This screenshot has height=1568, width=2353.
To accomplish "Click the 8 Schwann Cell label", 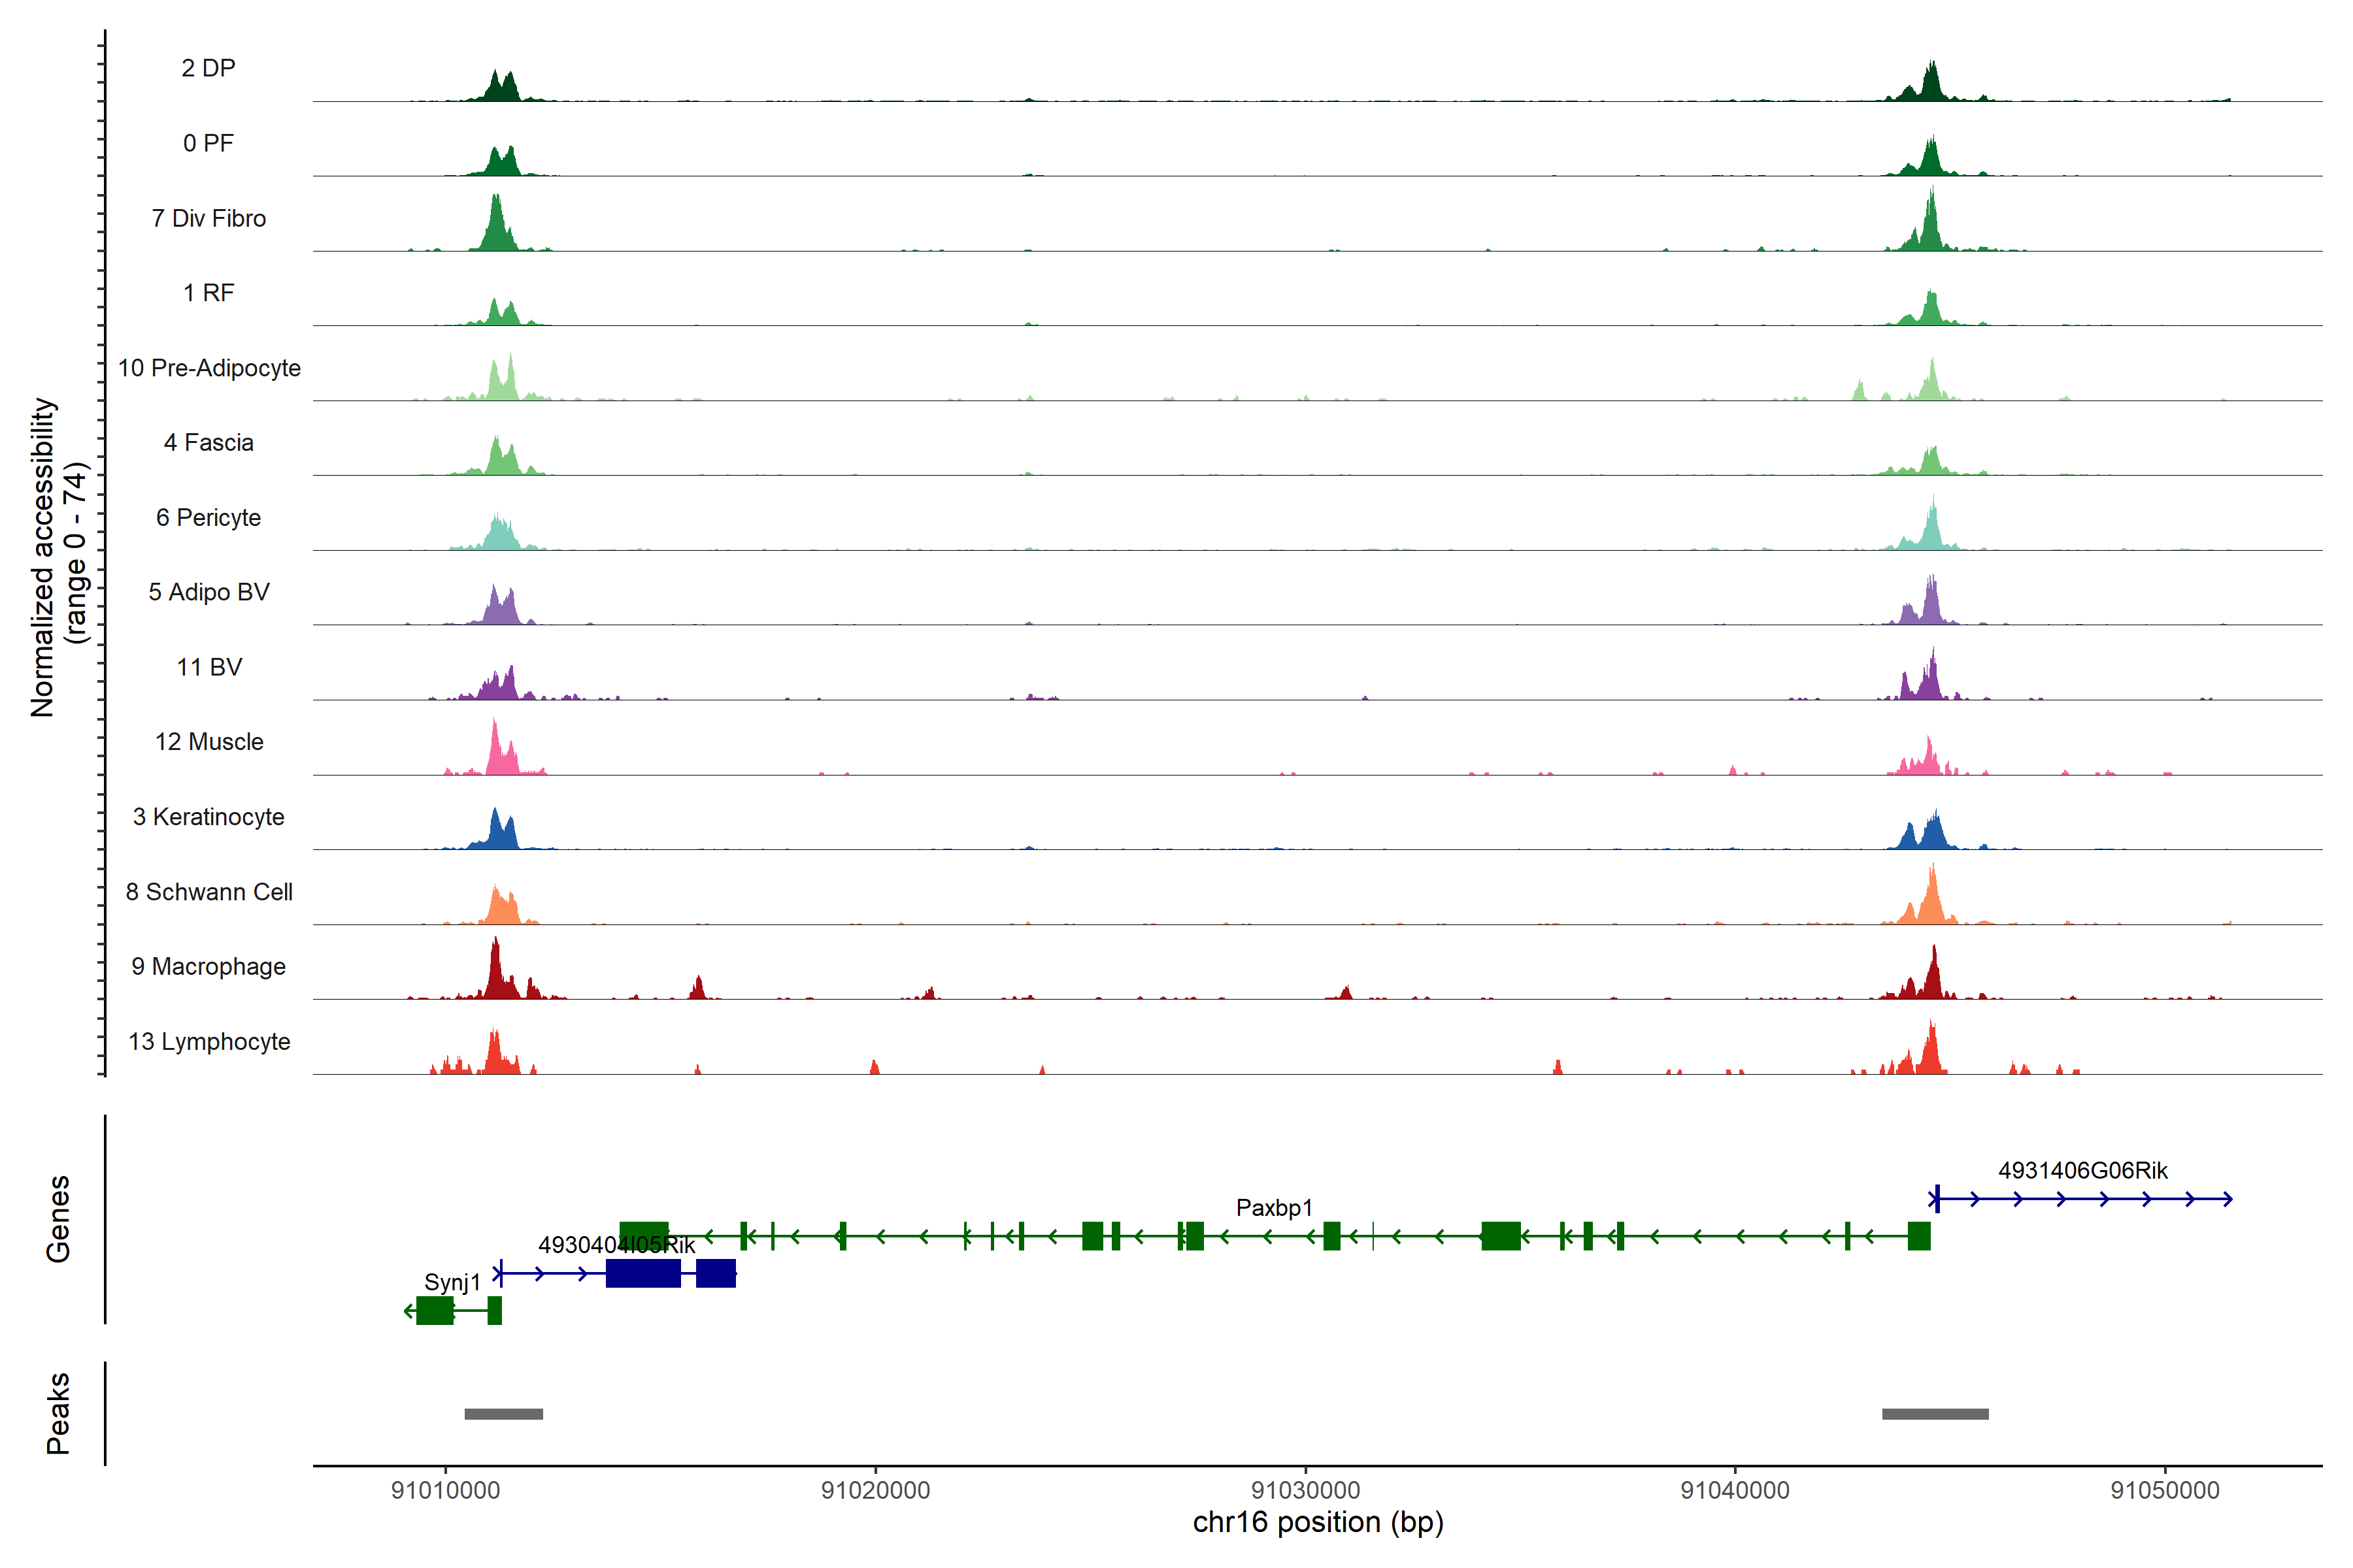I will coord(209,892).
